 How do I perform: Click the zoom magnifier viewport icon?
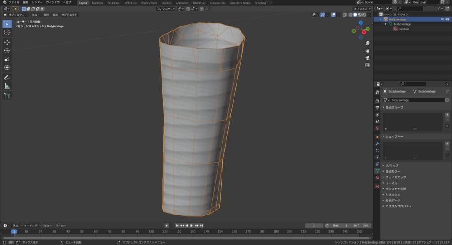367,43
